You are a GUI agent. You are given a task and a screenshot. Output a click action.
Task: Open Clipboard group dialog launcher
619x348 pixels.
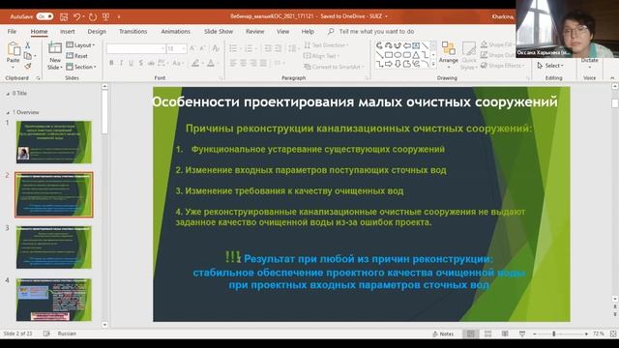(39, 78)
